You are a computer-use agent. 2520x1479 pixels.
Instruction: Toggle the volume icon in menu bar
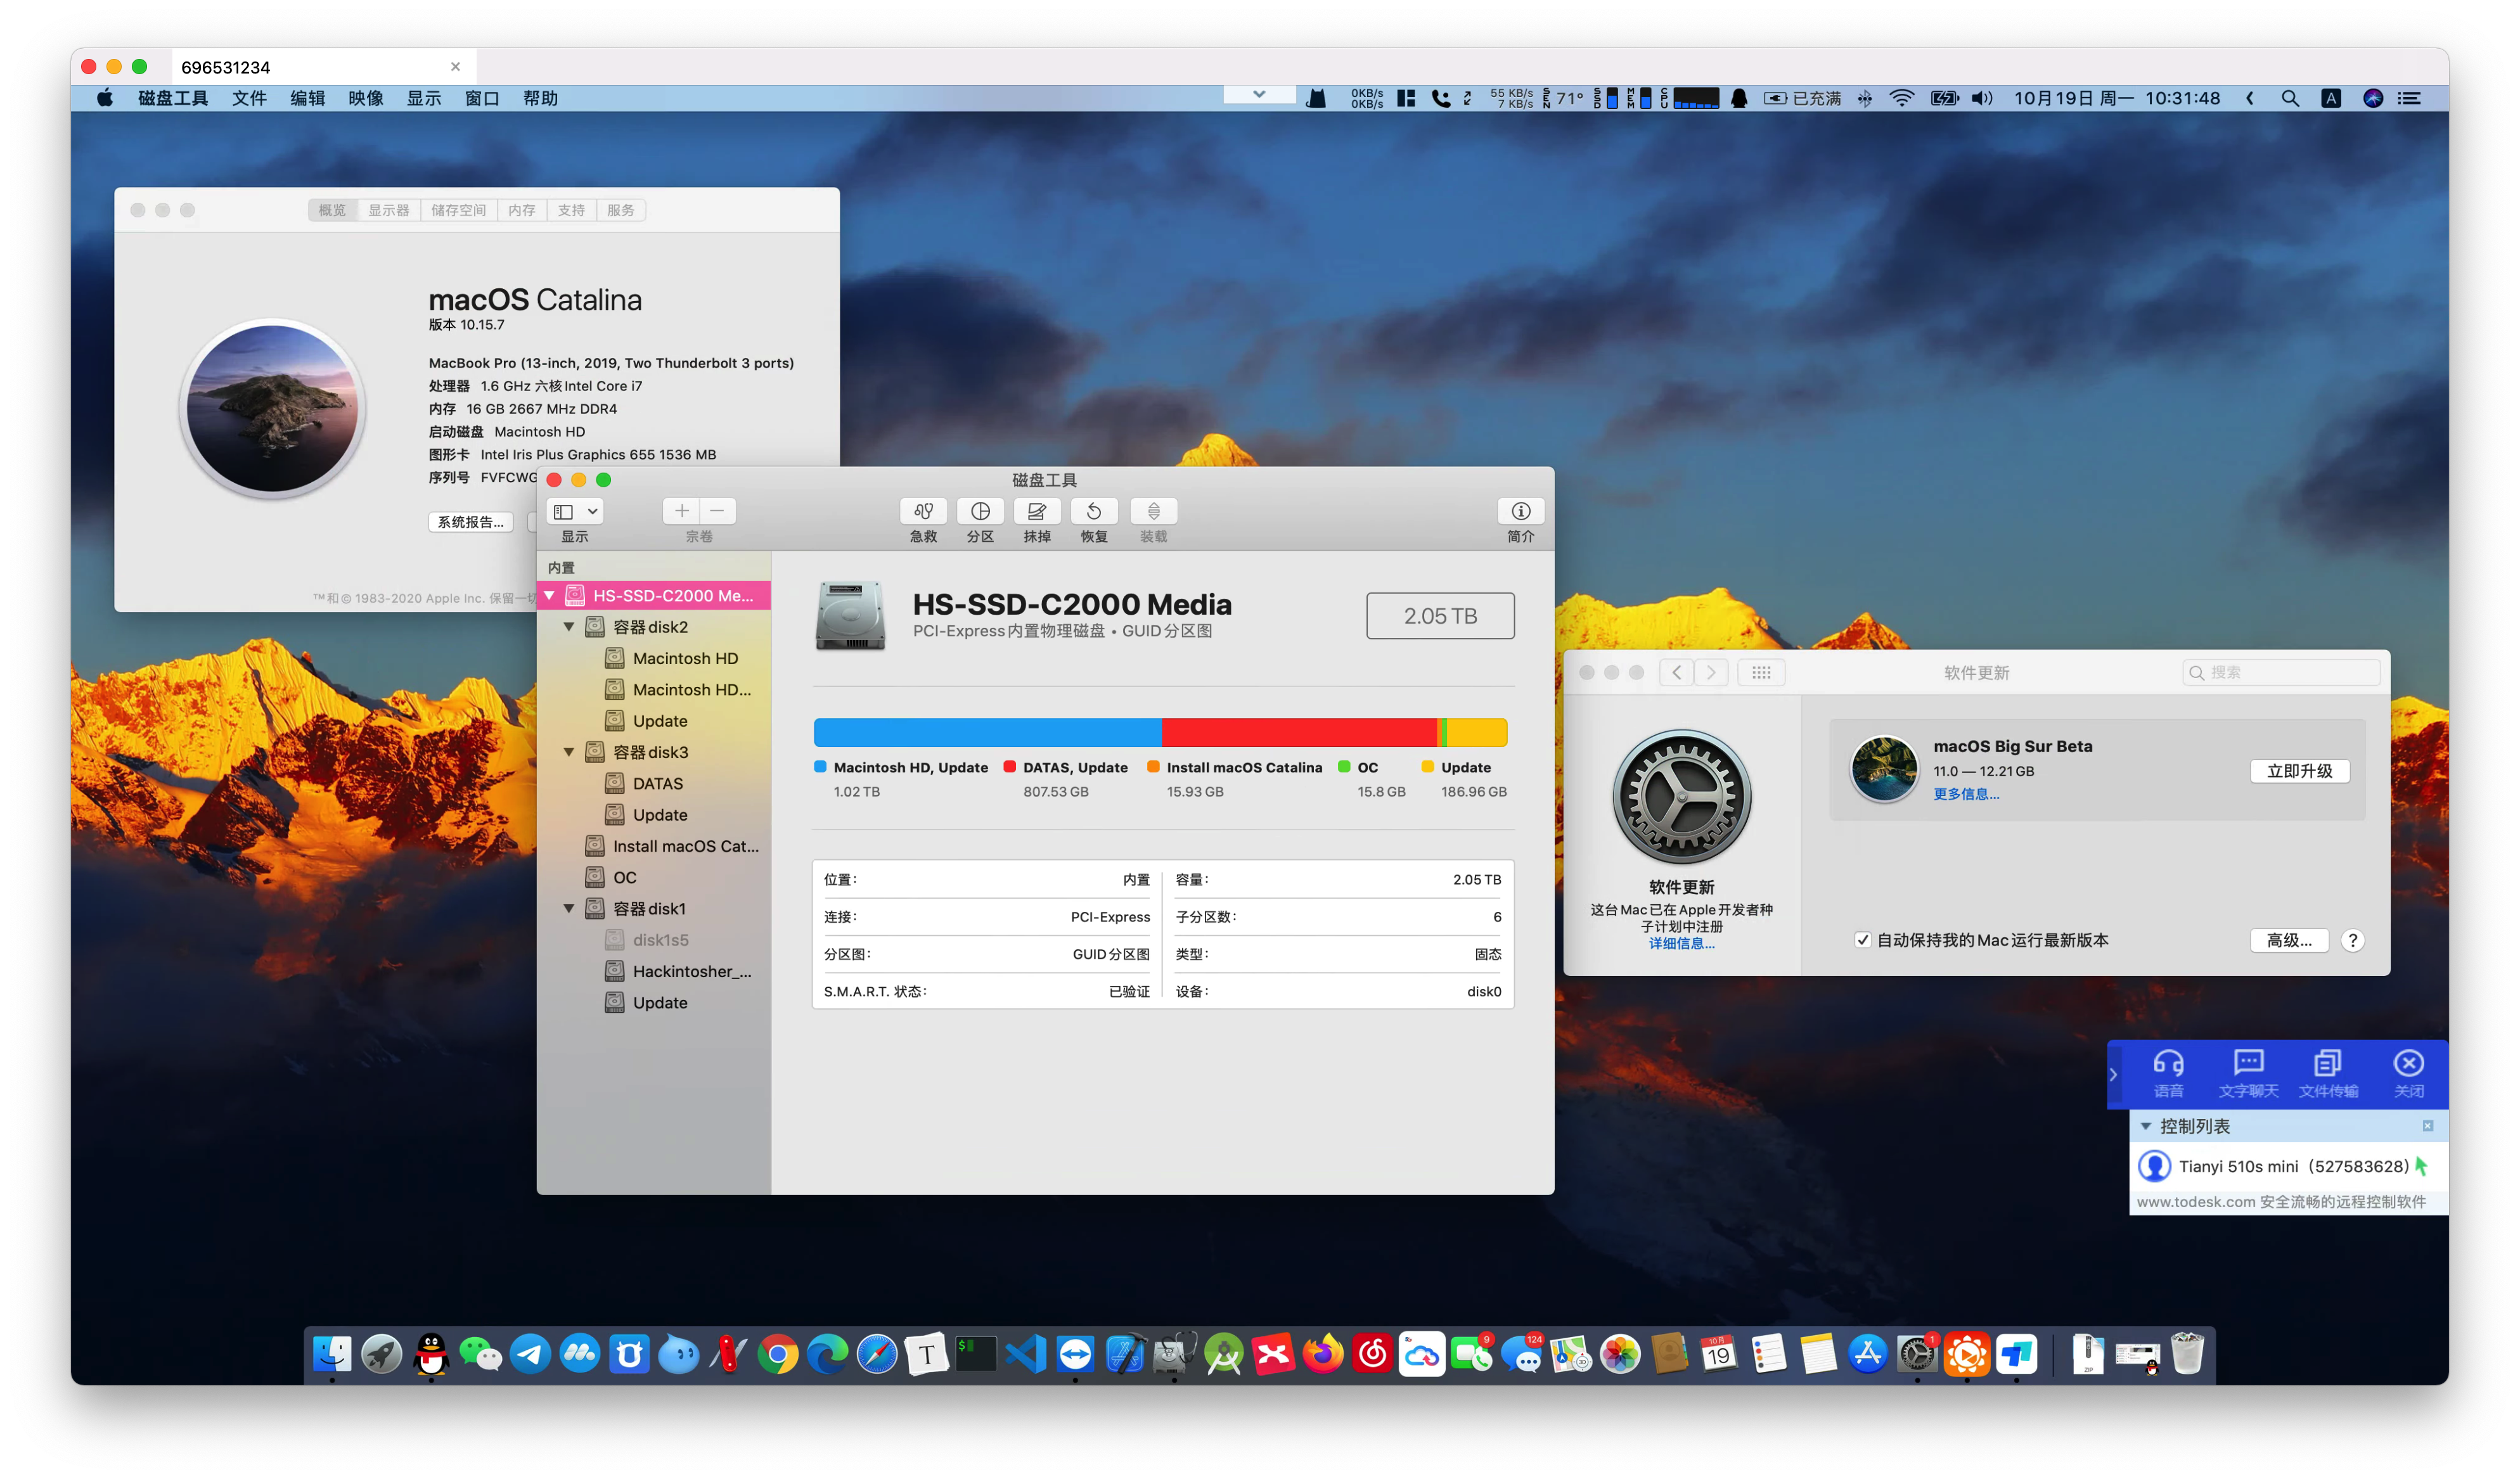(1981, 98)
